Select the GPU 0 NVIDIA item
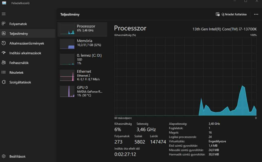This screenshot has width=262, height=162. (82, 91)
